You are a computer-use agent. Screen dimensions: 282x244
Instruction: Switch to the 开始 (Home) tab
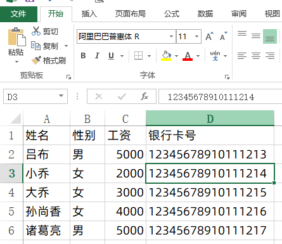tap(56, 14)
